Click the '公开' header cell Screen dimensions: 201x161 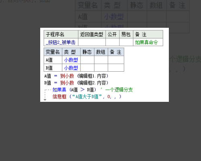pos(113,34)
